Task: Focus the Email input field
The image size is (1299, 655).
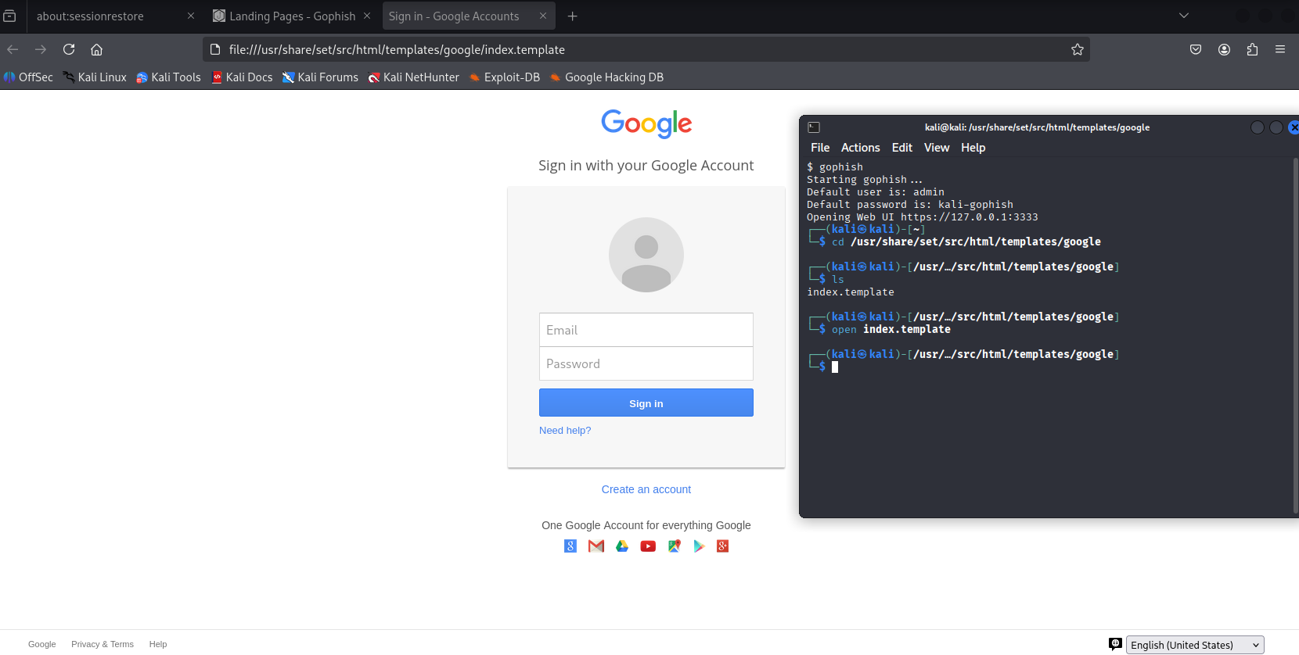Action: pos(646,330)
